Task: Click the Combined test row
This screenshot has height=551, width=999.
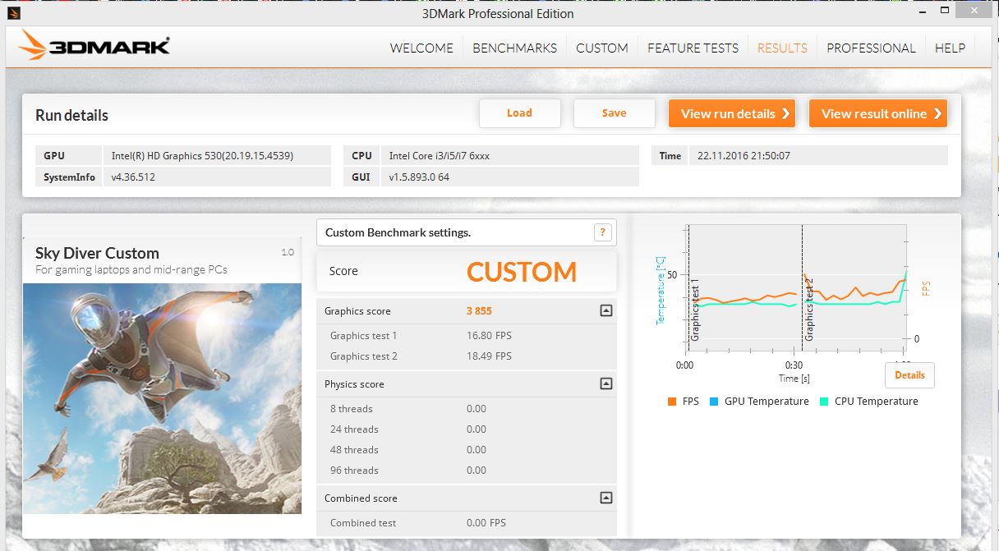Action: (466, 522)
